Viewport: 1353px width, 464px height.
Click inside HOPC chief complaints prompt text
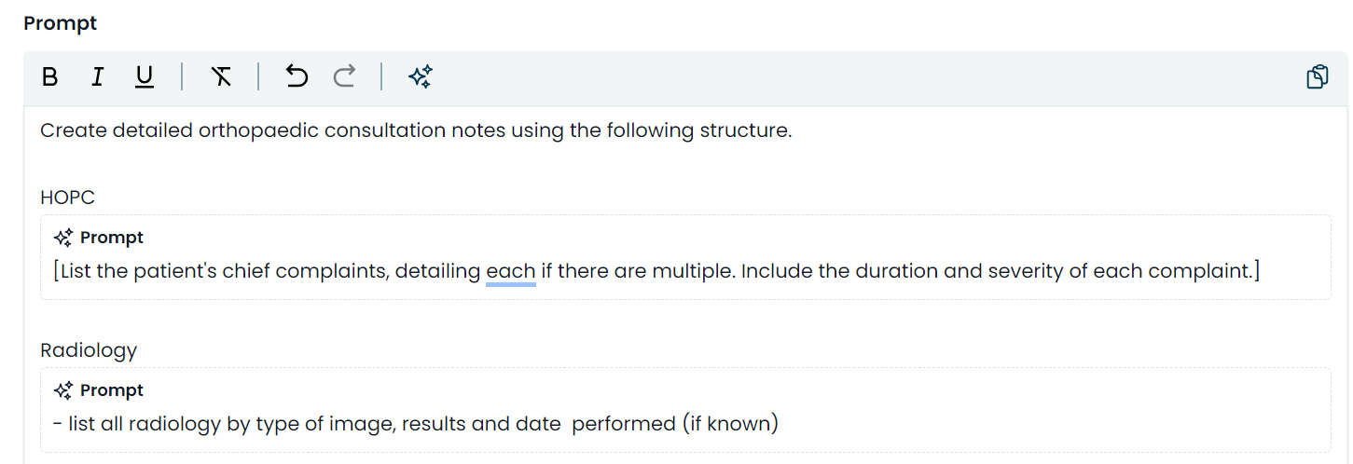[657, 271]
